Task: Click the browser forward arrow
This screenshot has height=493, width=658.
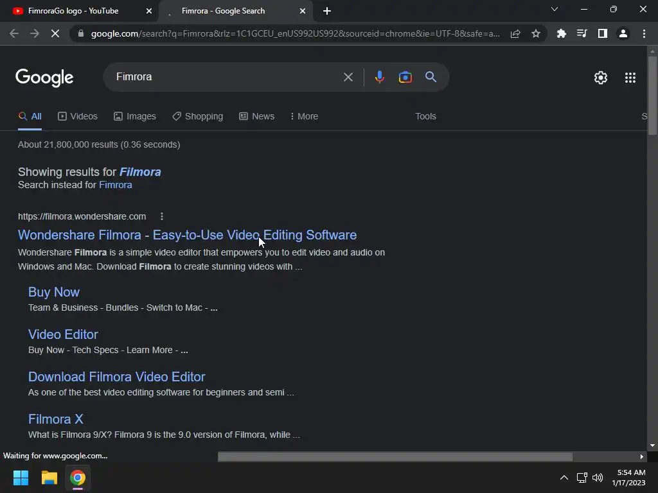Action: pos(35,33)
